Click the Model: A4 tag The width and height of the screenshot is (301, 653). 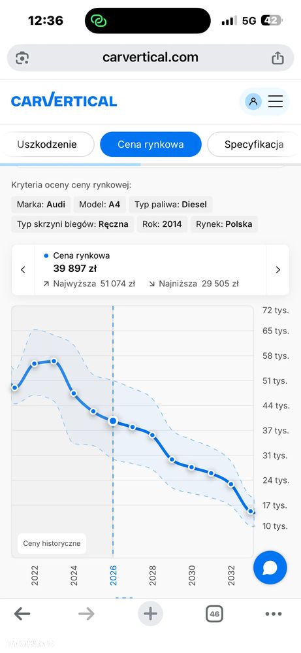pyautogui.click(x=100, y=205)
